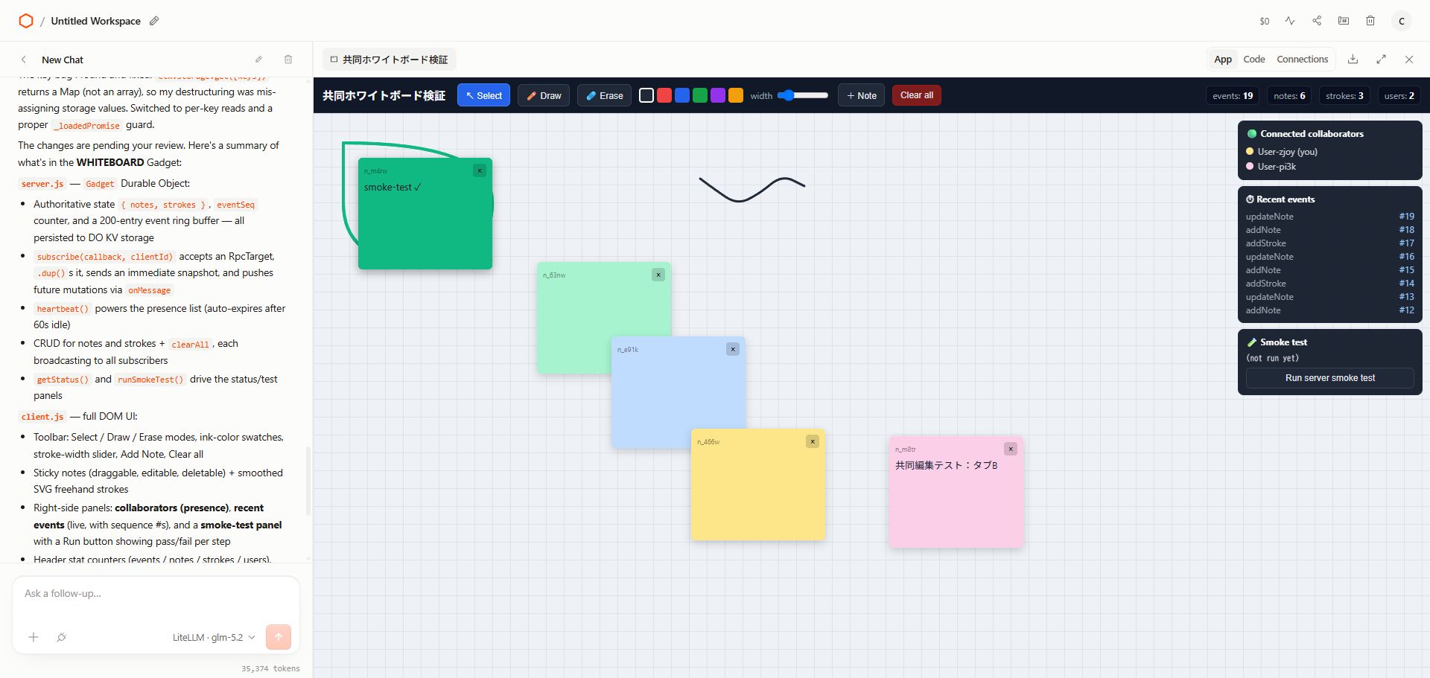This screenshot has width=1430, height=678.
Task: Download the app using download icon
Action: coord(1353,60)
